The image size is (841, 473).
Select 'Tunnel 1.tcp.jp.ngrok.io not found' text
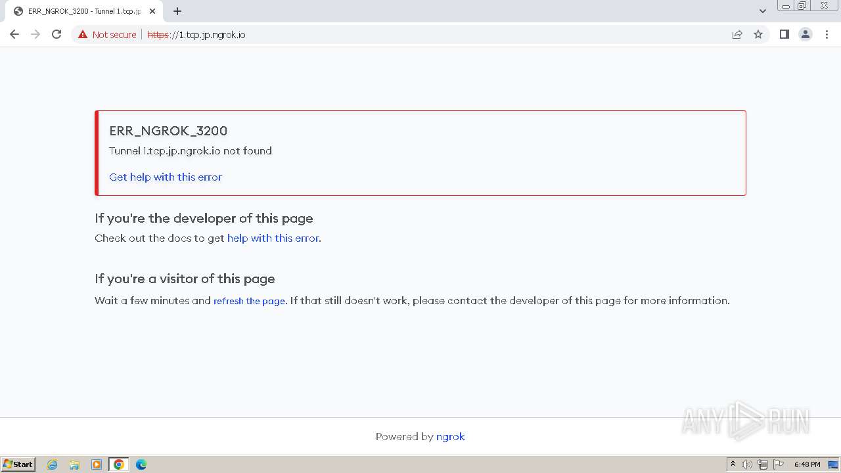click(191, 150)
